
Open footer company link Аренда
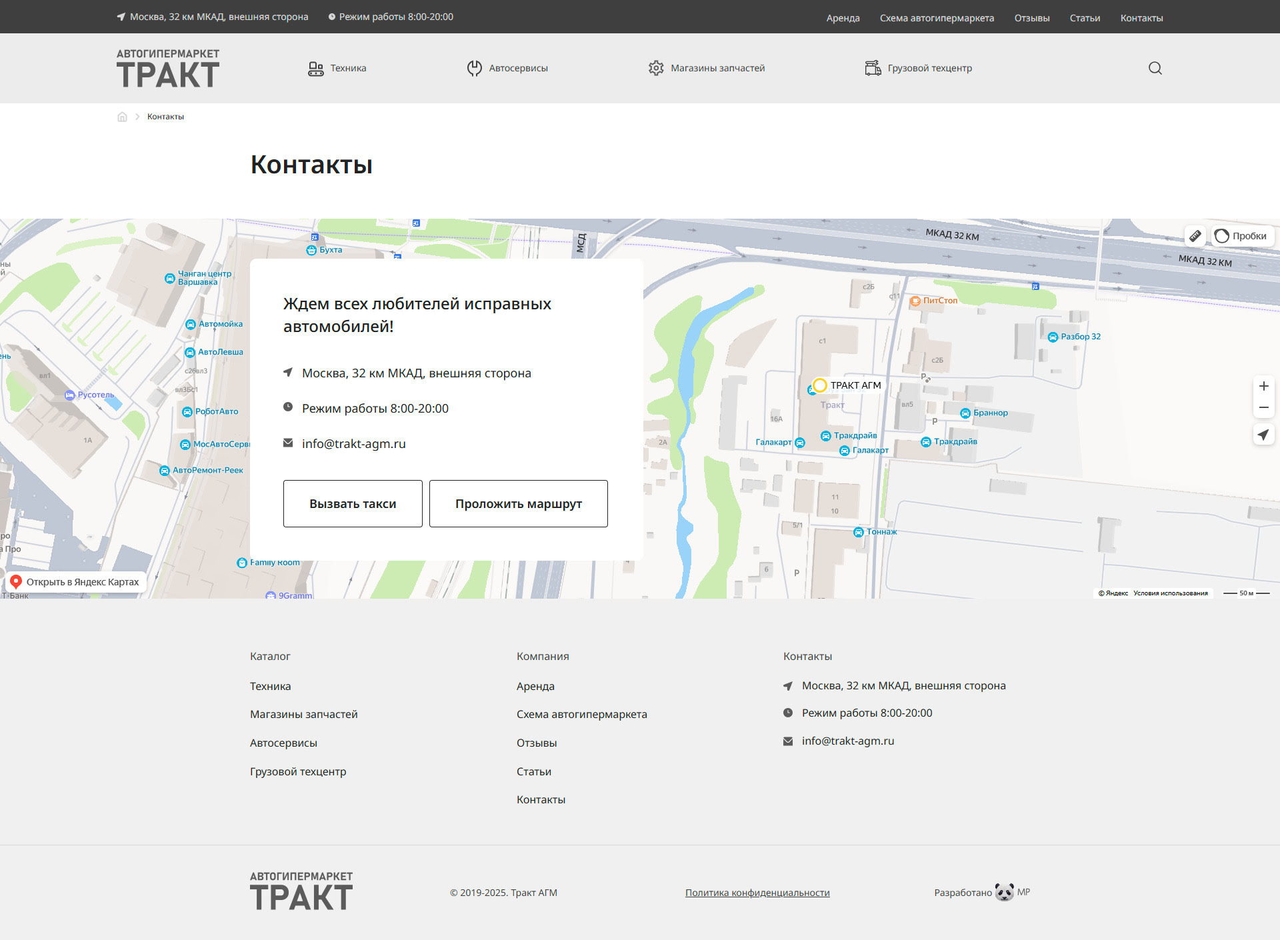pyautogui.click(x=535, y=686)
